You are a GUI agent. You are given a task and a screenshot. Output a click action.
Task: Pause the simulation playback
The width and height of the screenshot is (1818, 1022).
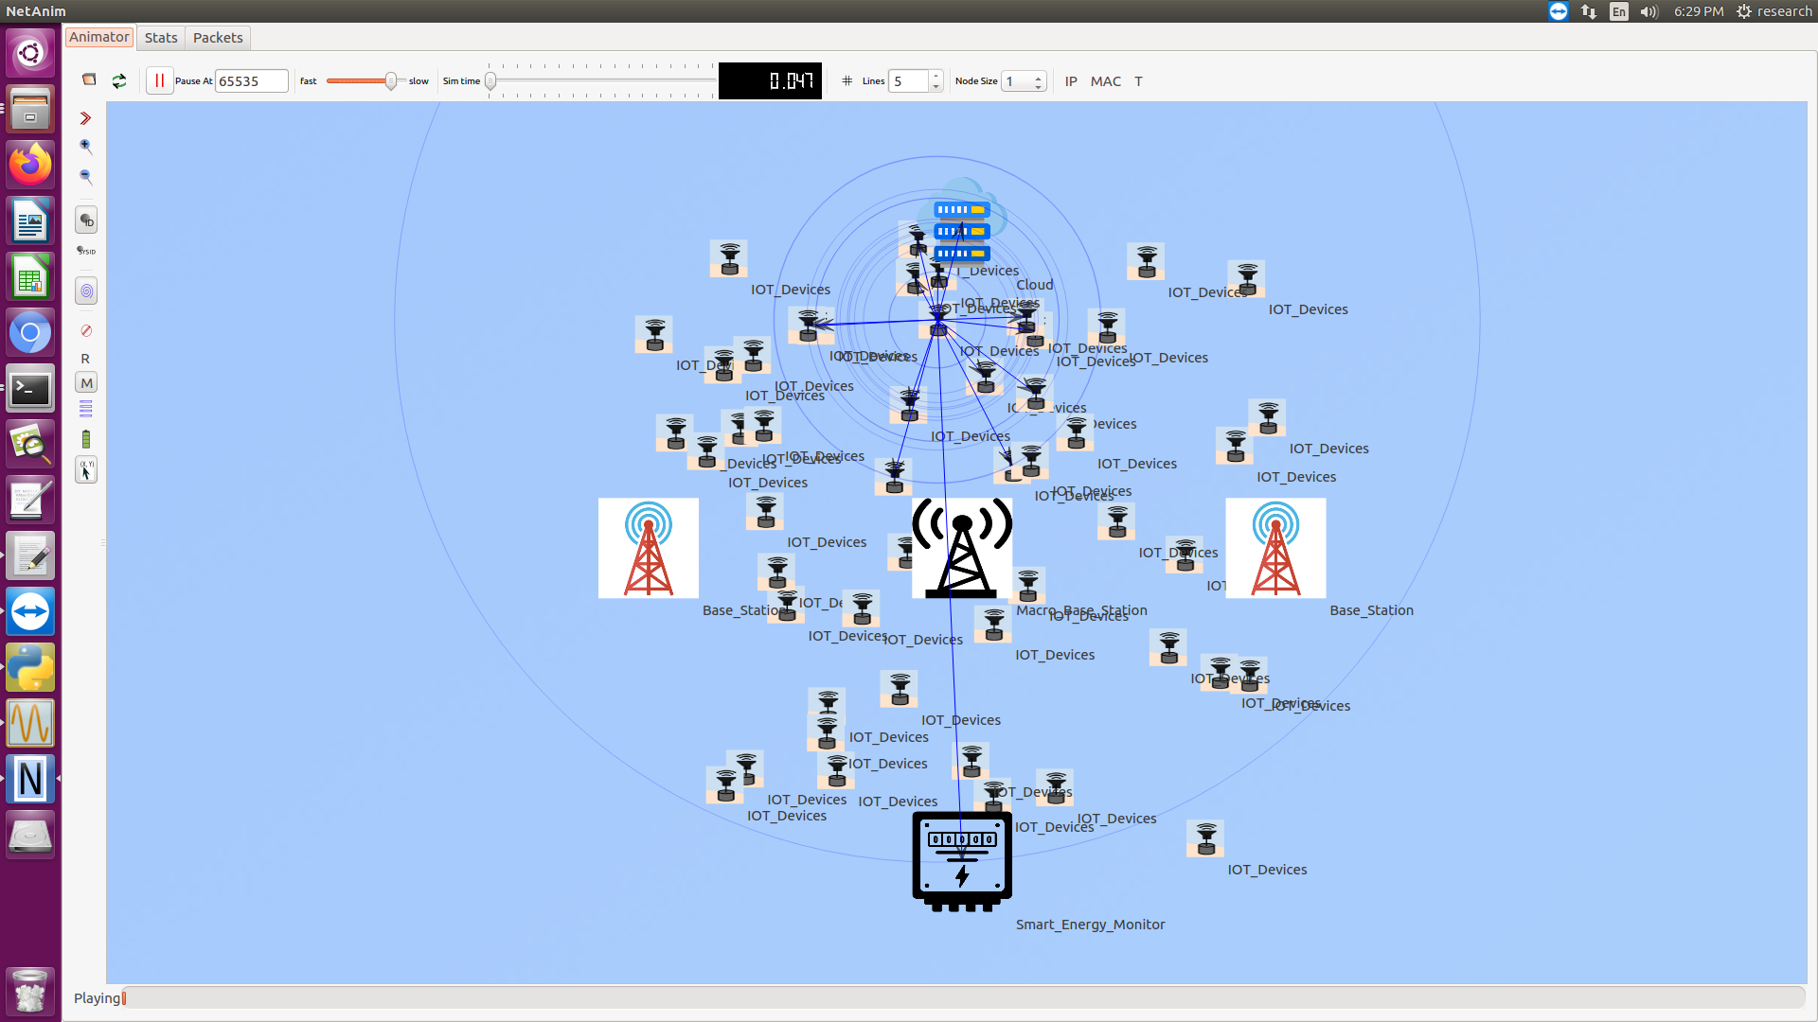pyautogui.click(x=159, y=81)
